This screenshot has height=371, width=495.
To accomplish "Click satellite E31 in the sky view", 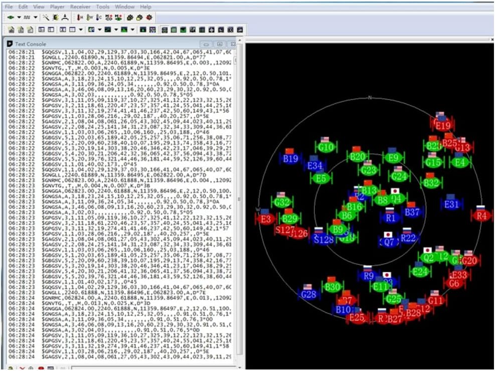I will [451, 204].
